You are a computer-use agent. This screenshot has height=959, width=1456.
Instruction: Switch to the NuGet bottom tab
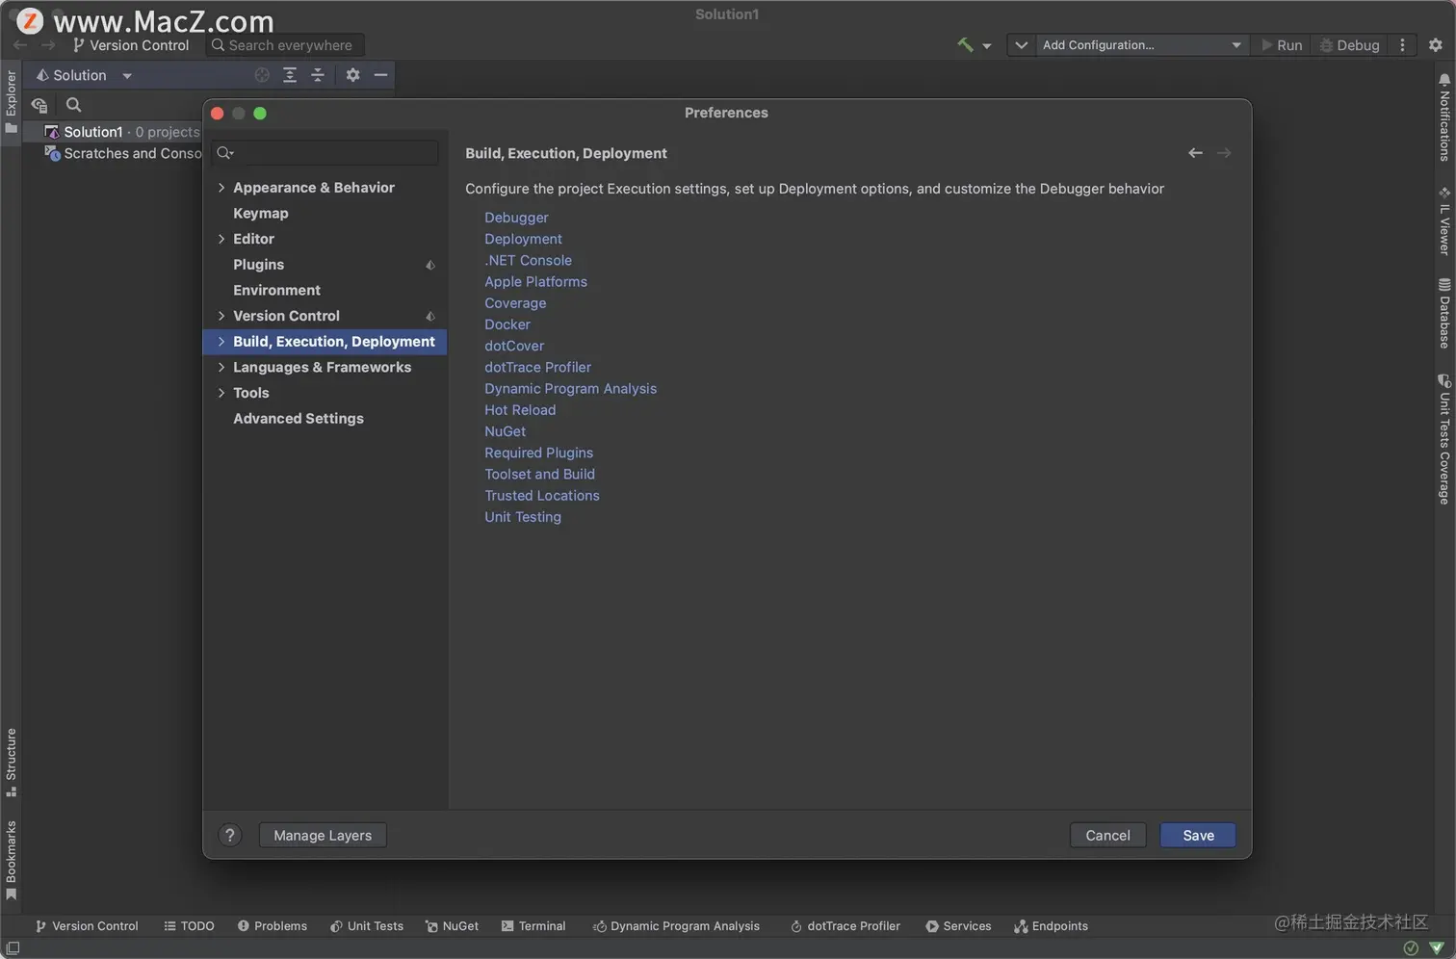pos(452,926)
